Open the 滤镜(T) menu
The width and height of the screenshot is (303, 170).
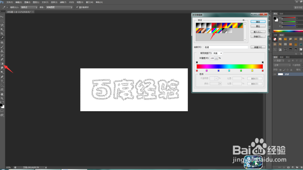point(63,2)
